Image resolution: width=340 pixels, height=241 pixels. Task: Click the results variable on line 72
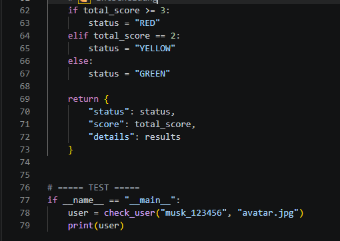point(163,137)
